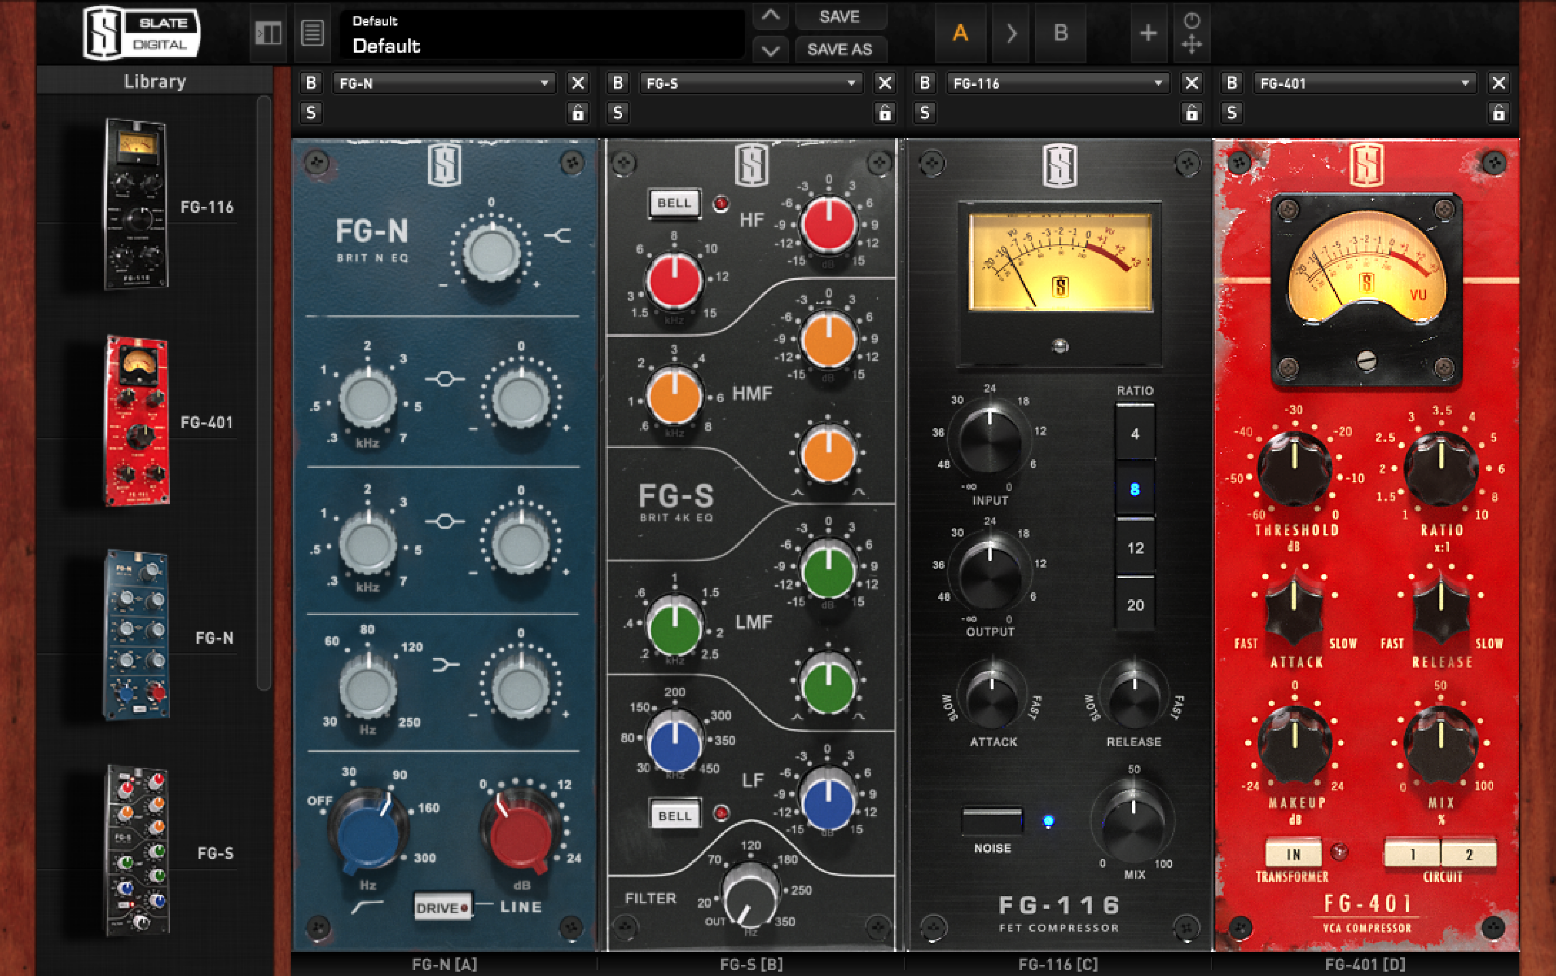
Task: Click the unlock padlock icon on the FG-401 slot
Action: tap(1499, 113)
